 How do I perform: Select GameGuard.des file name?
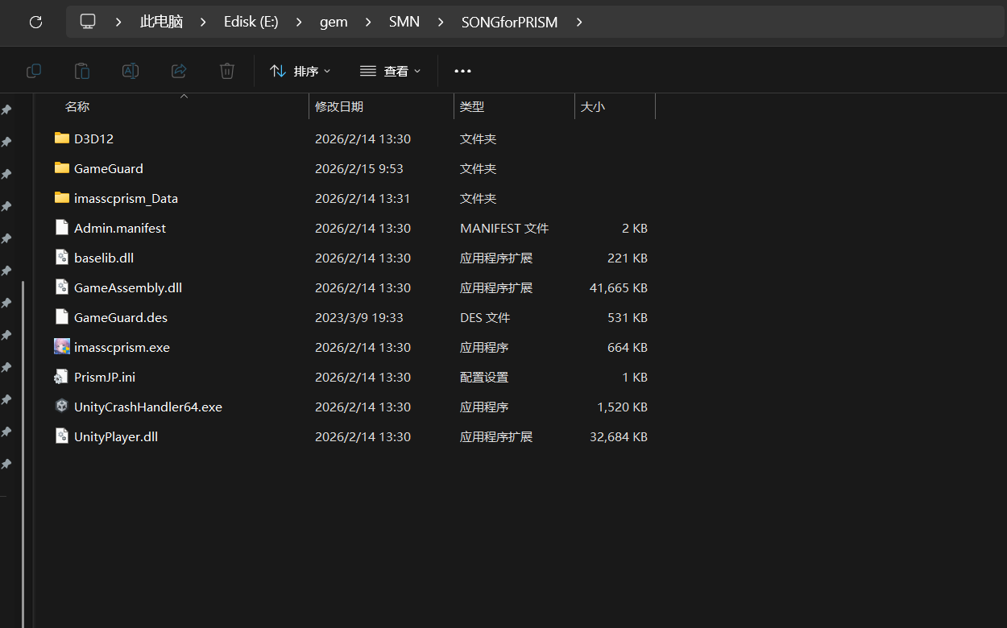tap(121, 317)
